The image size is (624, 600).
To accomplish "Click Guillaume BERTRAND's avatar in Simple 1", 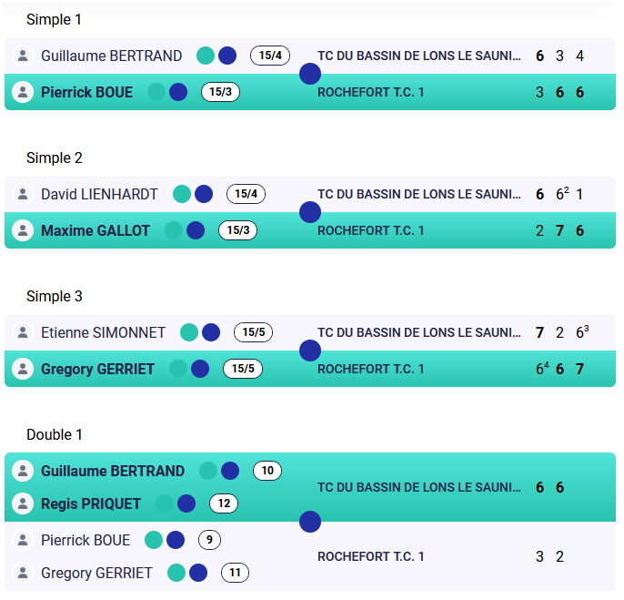I will [23, 56].
